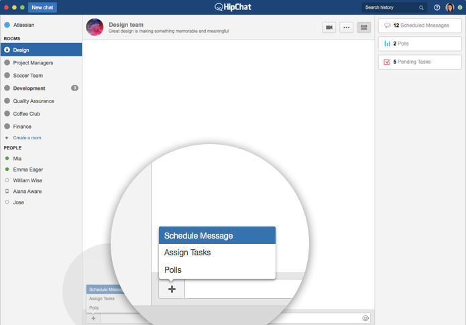The width and height of the screenshot is (466, 325).
Task: Open chat with William Wise
Action: (41, 181)
